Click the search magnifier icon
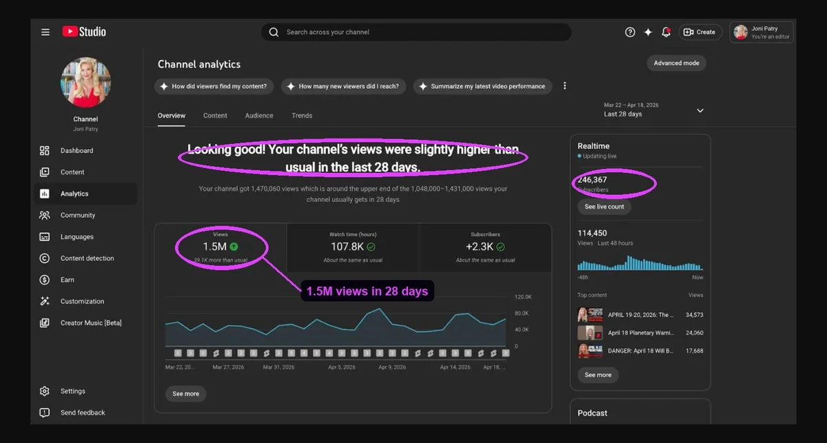 tap(274, 32)
